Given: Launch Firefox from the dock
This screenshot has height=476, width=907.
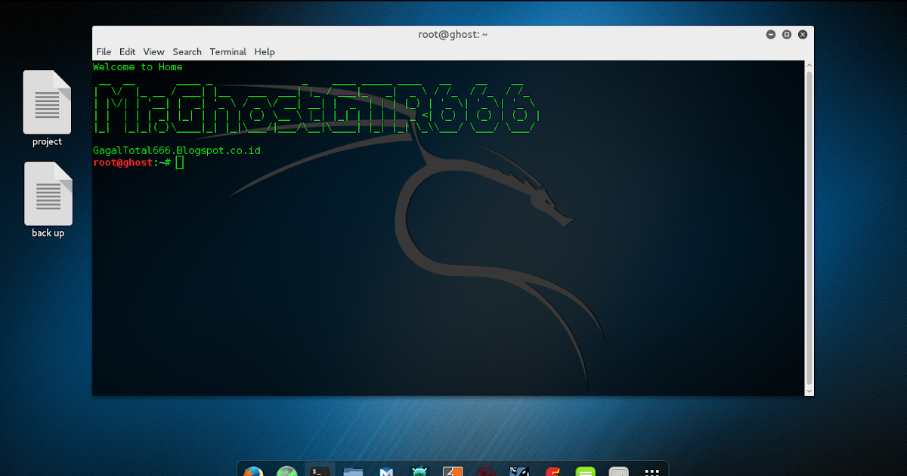Looking at the screenshot, I should (253, 470).
